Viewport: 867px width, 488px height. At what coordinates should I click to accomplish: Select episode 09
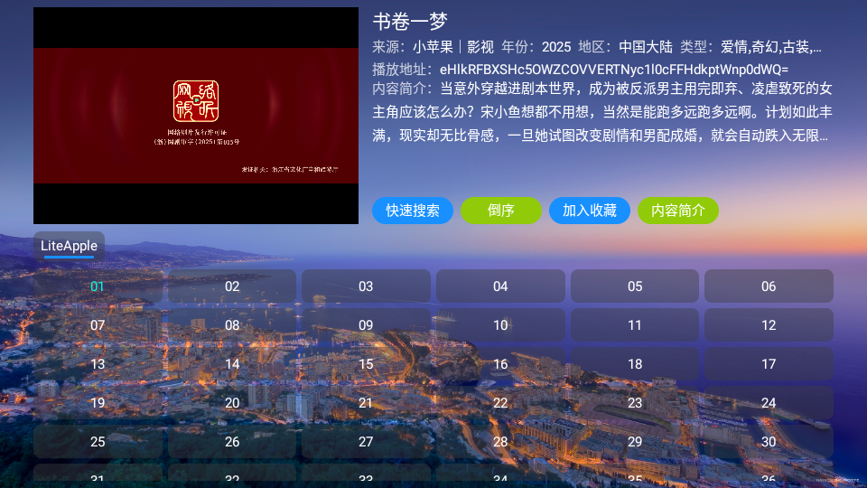click(366, 325)
